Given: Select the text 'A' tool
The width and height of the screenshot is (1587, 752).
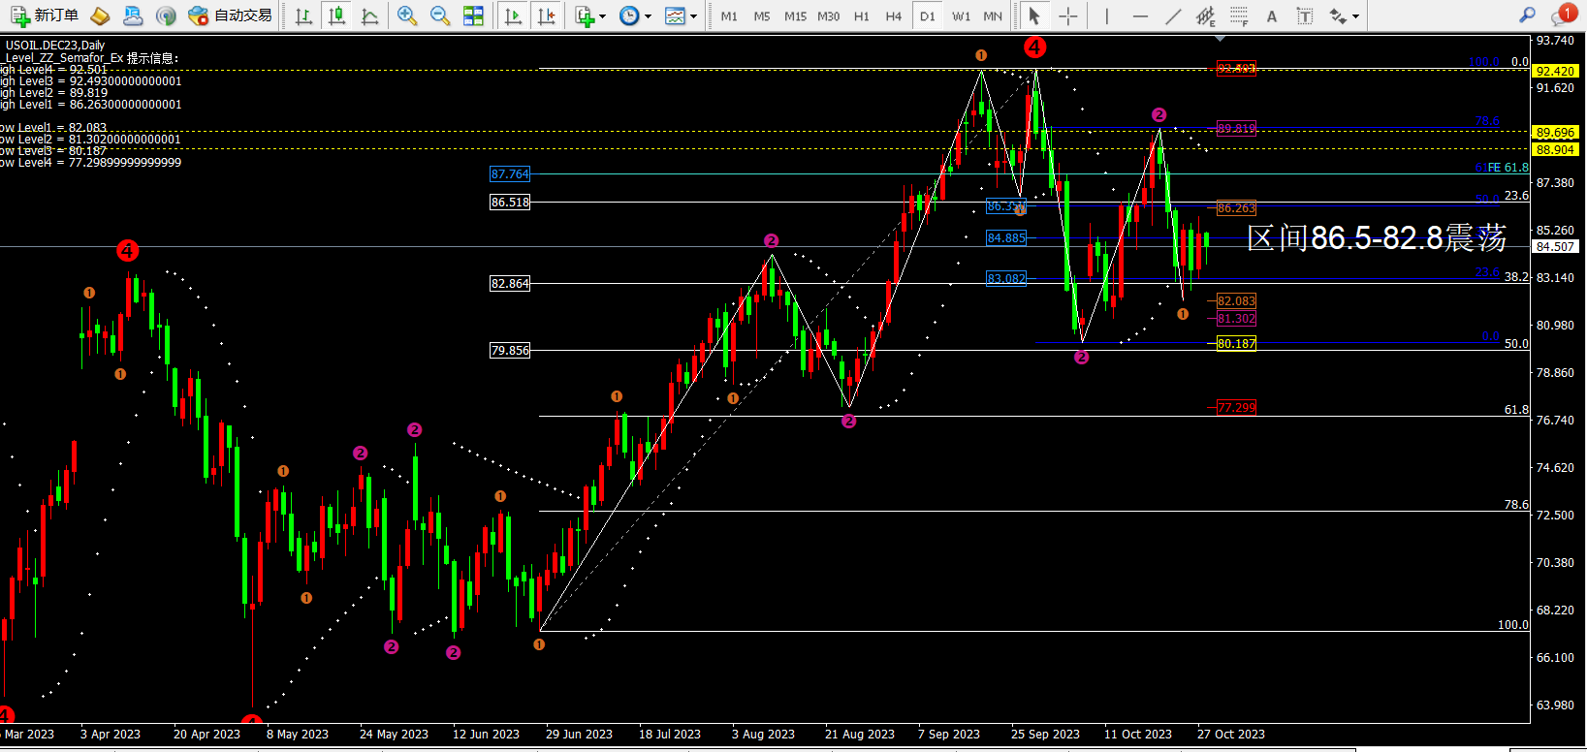Looking at the screenshot, I should pyautogui.click(x=1272, y=16).
